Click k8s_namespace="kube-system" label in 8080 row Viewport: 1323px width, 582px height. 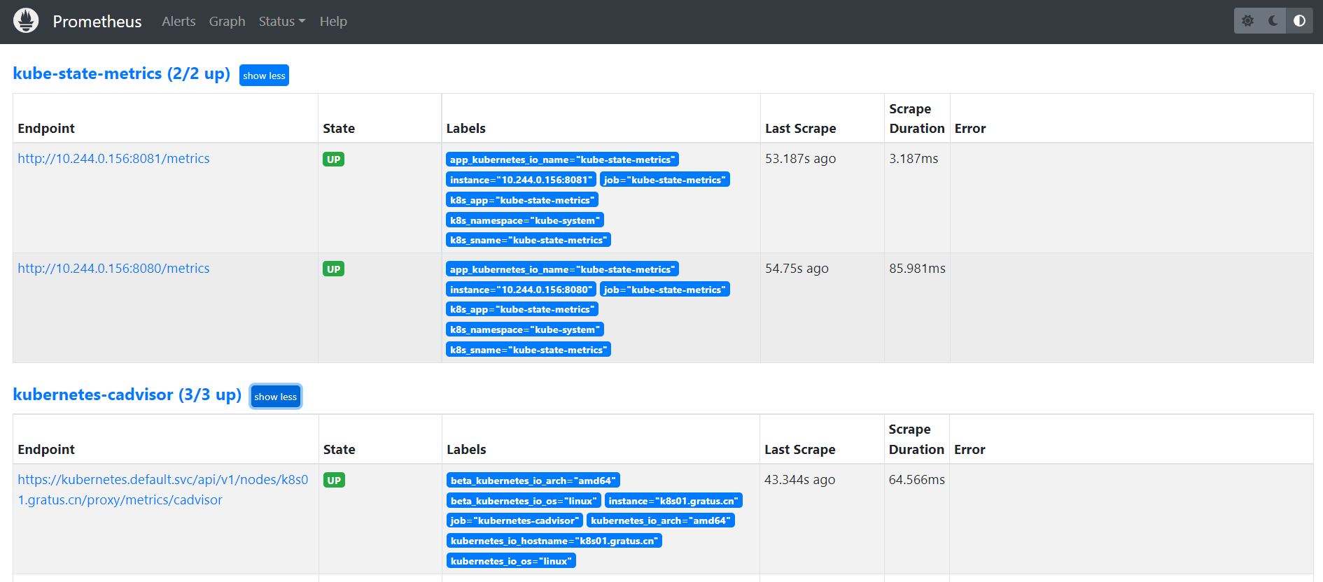tap(525, 329)
